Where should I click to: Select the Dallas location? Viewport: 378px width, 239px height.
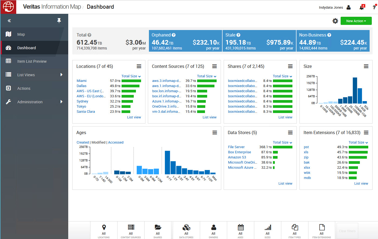point(82,86)
